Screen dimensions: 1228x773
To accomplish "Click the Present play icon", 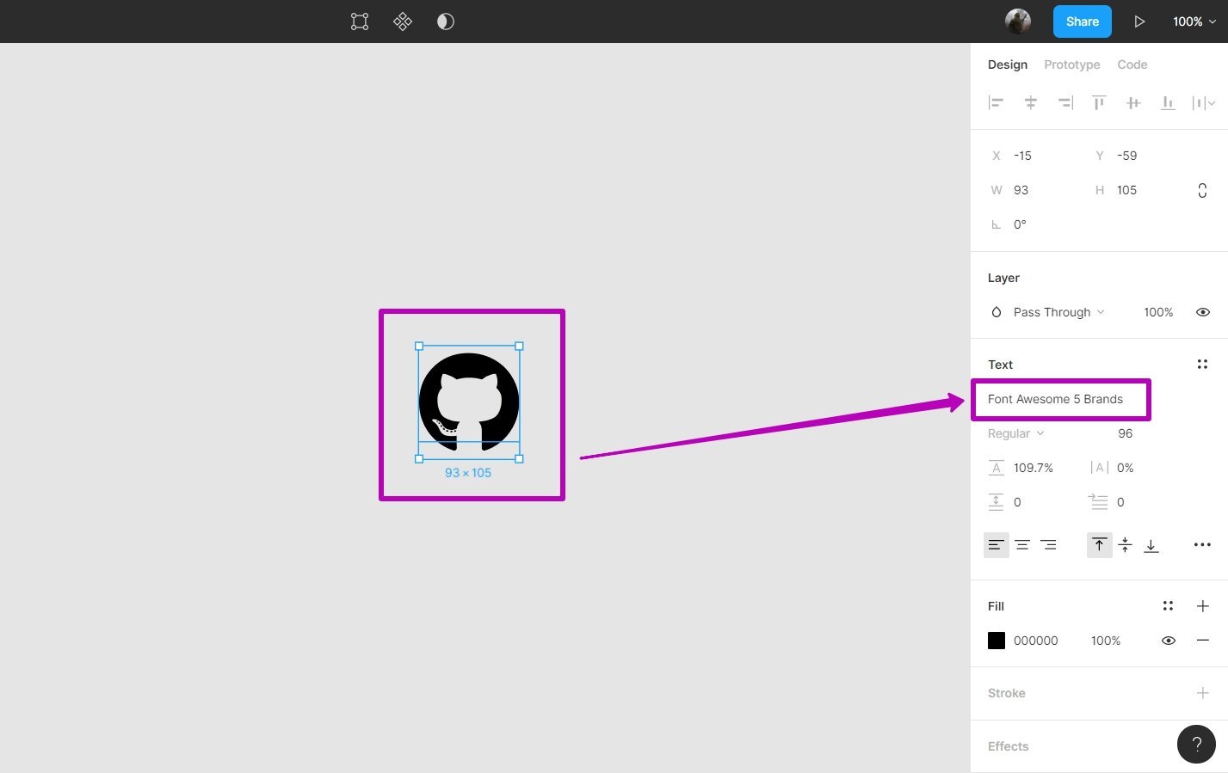I will coord(1139,21).
